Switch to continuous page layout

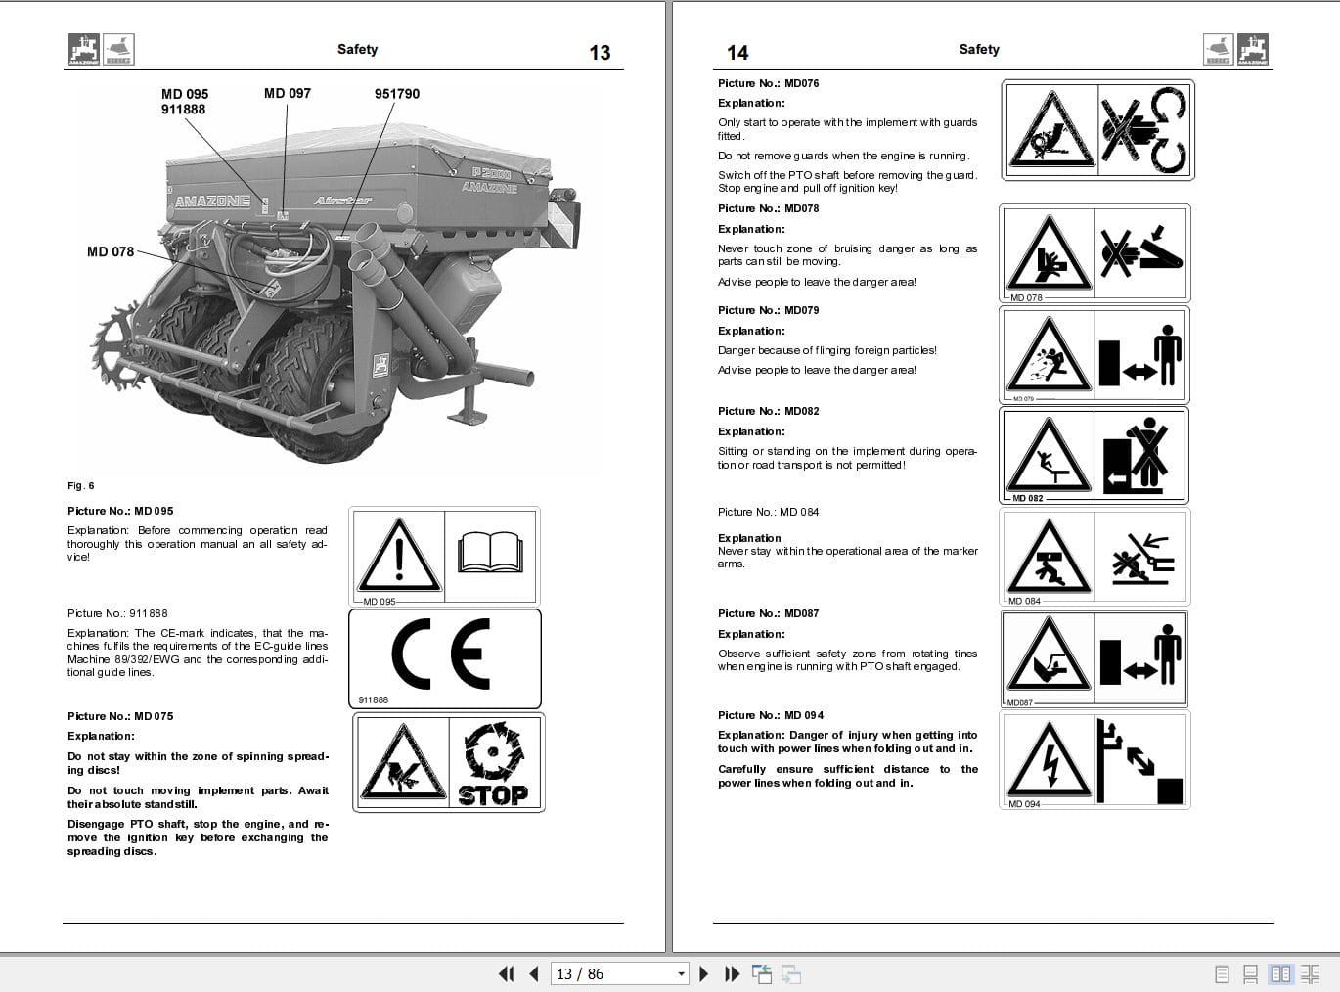point(1250,973)
